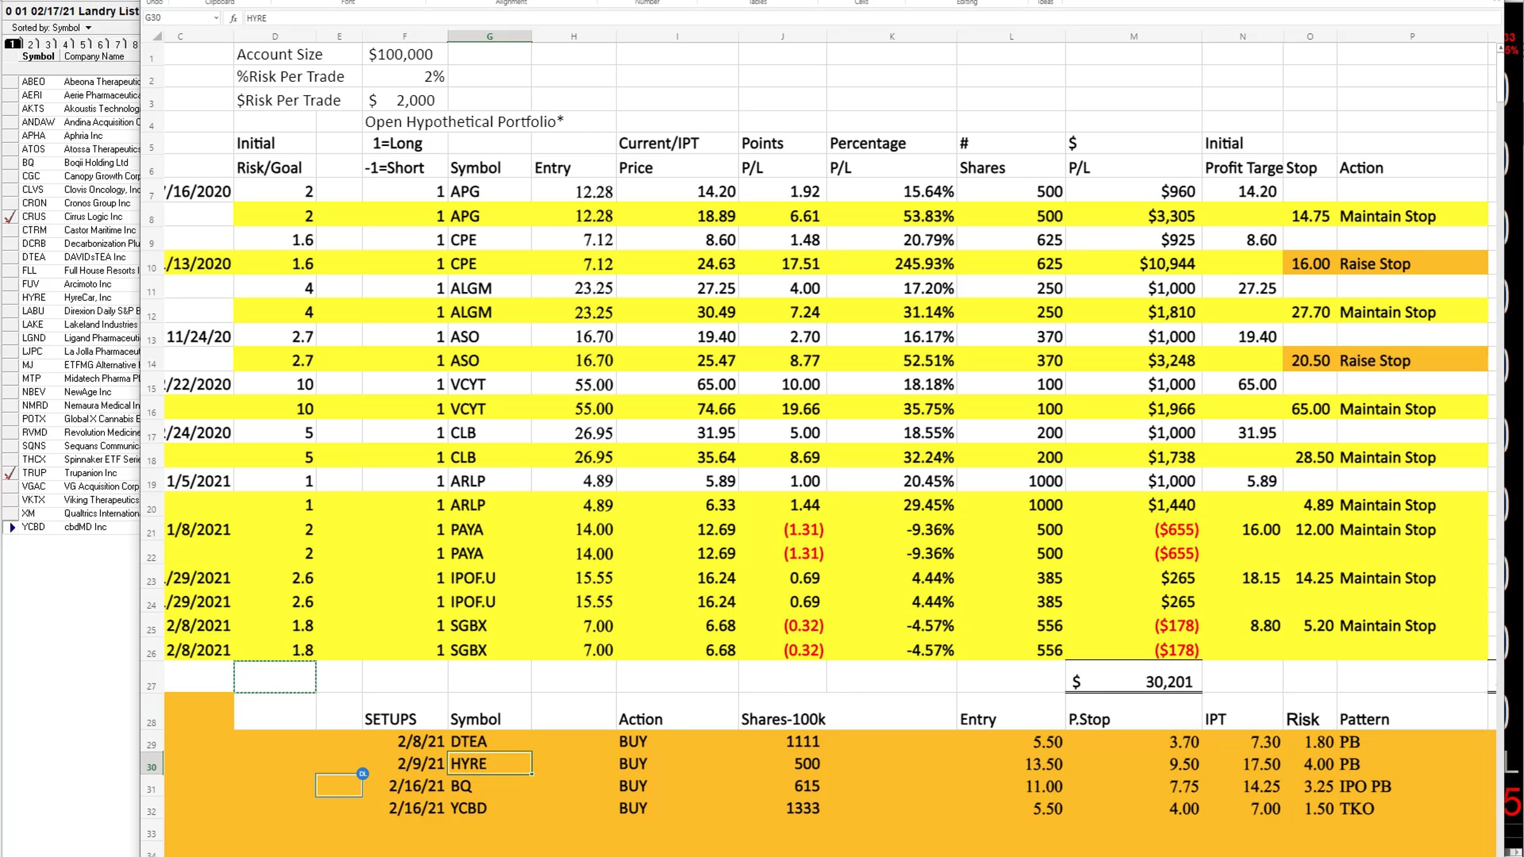Switch to watchlist tab 5

point(83,44)
